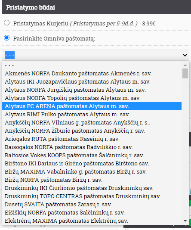Pick Druskininkų TOPO CENTRAS paštomatas
191x230 pixels.
coord(92,196)
